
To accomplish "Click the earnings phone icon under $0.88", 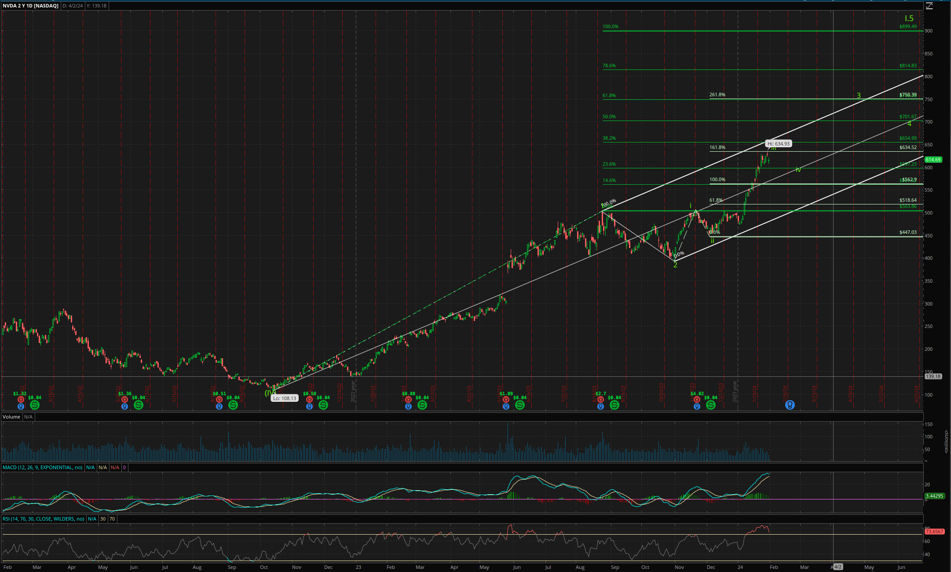I will (x=408, y=399).
